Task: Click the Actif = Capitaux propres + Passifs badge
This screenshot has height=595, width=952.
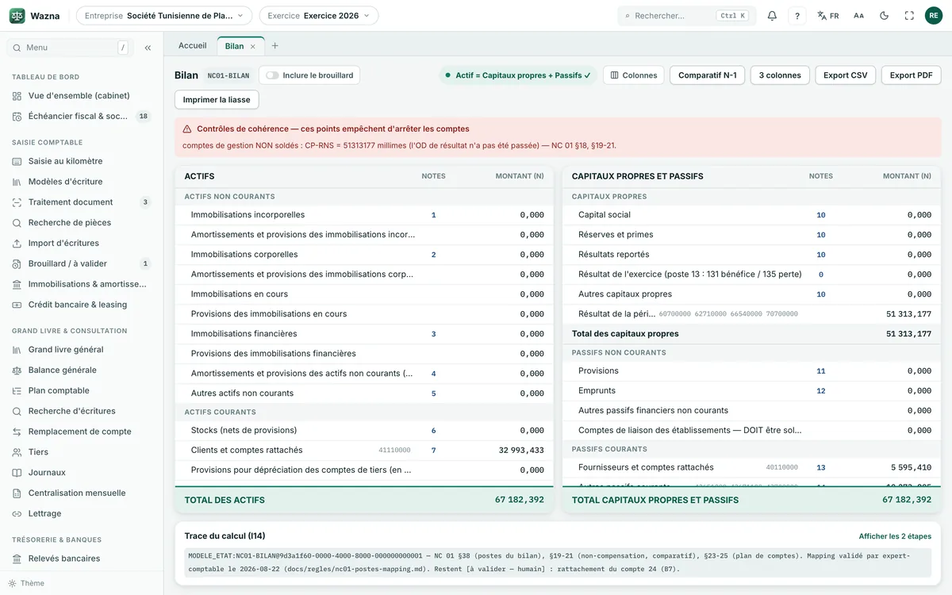Action: coord(518,75)
